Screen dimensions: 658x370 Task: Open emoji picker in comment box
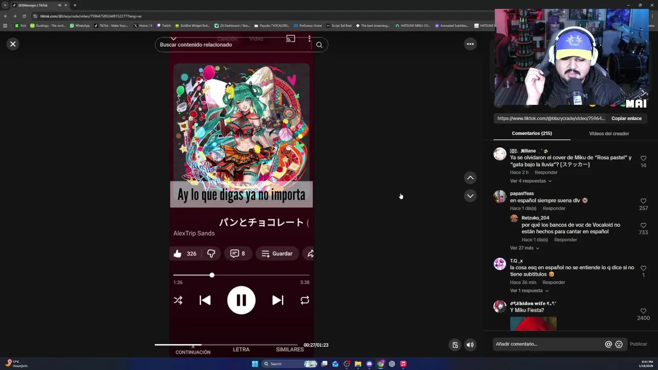click(x=619, y=344)
